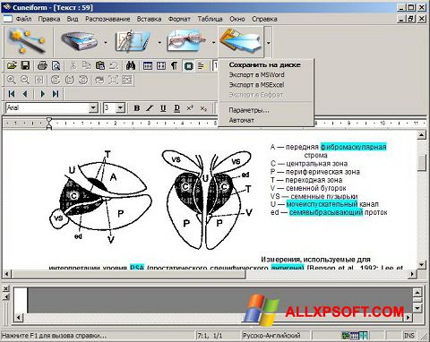Open the Распознавание menu

(x=107, y=19)
